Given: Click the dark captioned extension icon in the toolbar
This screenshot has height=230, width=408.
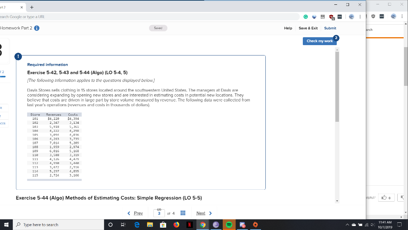Looking at the screenshot, I should point(340,16).
